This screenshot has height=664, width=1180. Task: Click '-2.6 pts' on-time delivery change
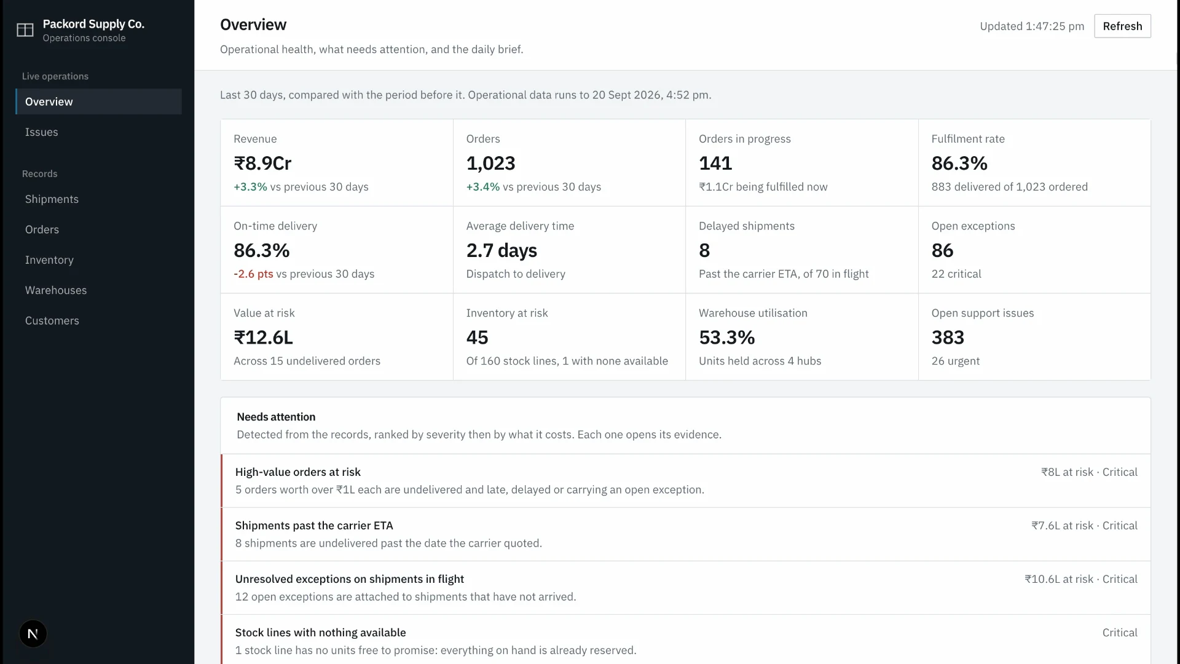[253, 274]
